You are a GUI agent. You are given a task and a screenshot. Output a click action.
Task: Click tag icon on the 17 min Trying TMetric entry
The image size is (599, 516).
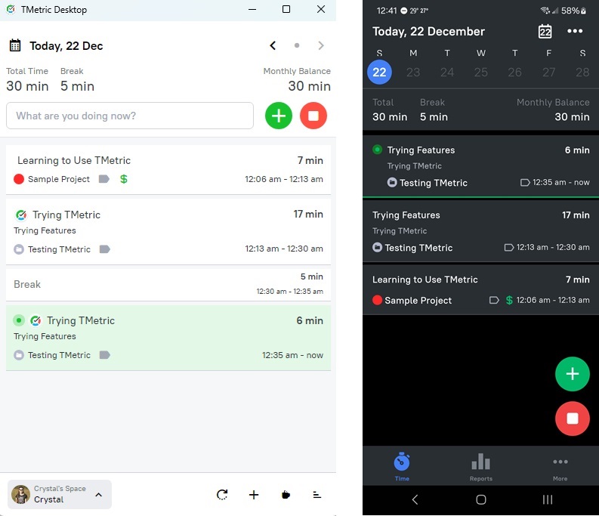[105, 249]
